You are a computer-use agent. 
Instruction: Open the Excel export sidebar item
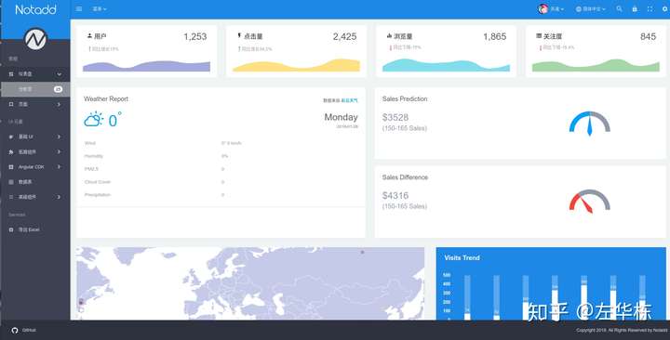pos(35,229)
